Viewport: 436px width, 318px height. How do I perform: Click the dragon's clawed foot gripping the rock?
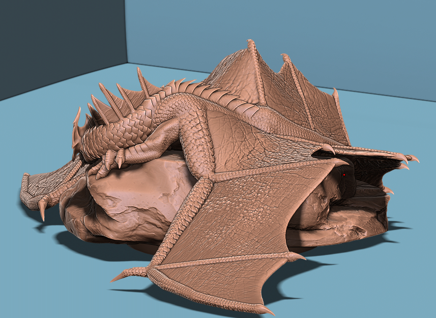tap(113, 159)
